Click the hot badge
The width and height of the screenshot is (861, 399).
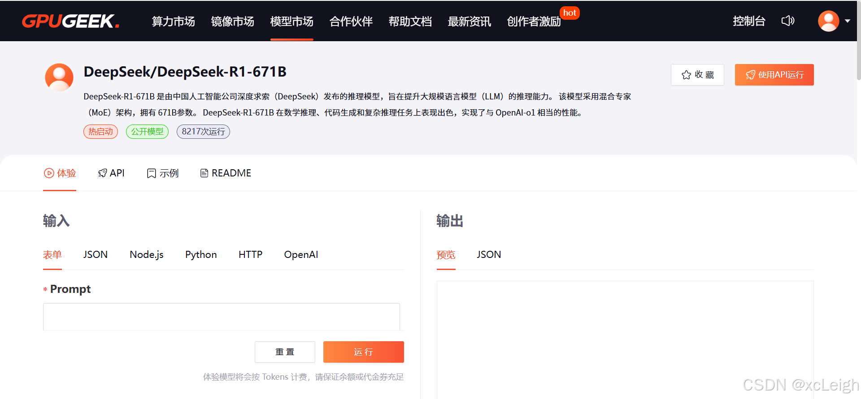pyautogui.click(x=570, y=13)
